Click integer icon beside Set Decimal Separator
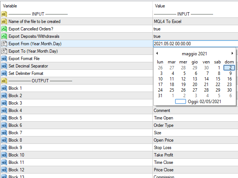 [4, 66]
